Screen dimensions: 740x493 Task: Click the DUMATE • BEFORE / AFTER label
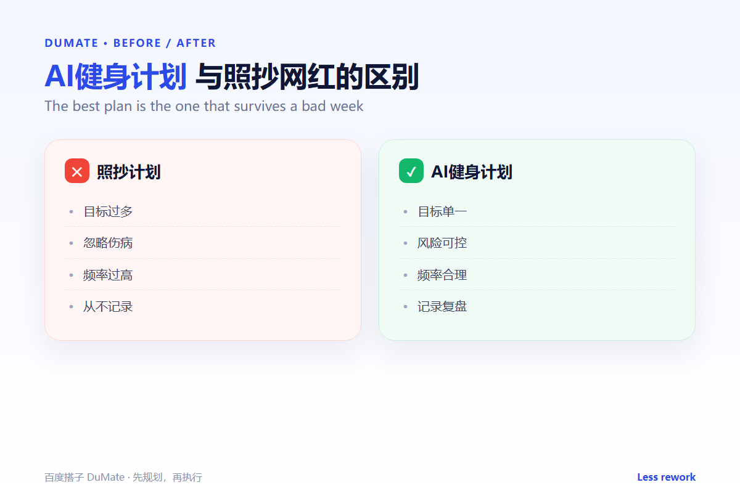(x=130, y=43)
